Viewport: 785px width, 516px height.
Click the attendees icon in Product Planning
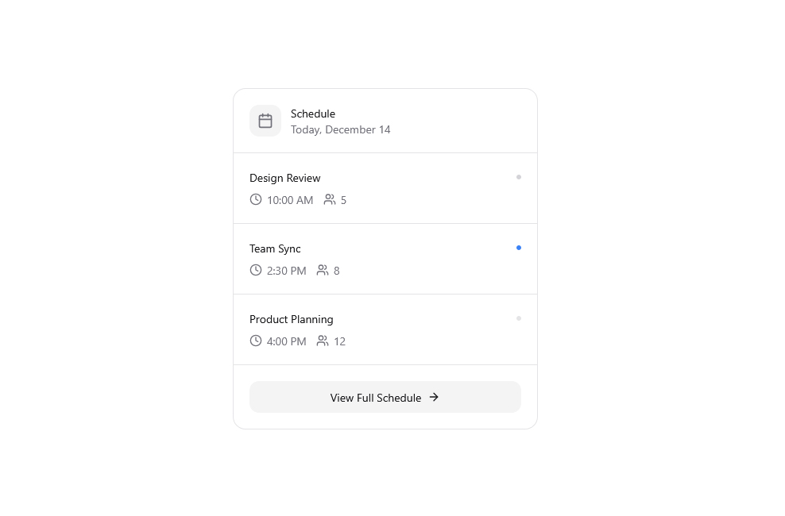[323, 341]
